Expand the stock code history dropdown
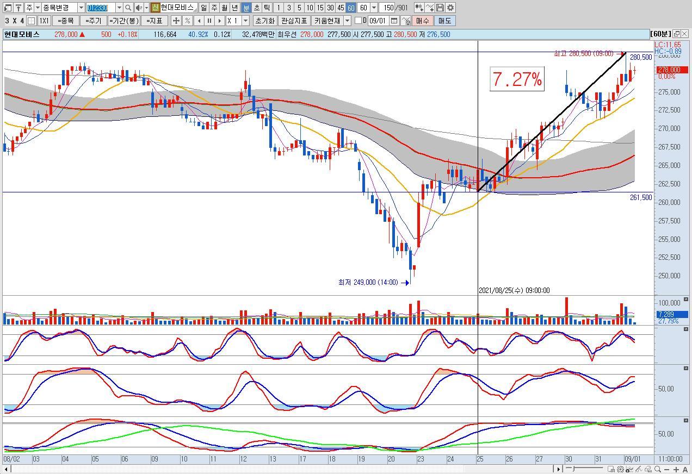Screen dimensions: 692x474 119,8
